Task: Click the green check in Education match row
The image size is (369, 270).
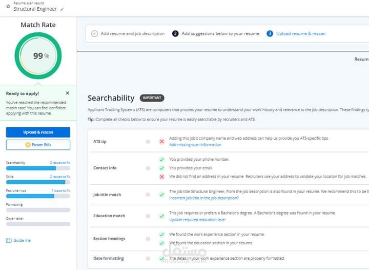Action: click(161, 216)
